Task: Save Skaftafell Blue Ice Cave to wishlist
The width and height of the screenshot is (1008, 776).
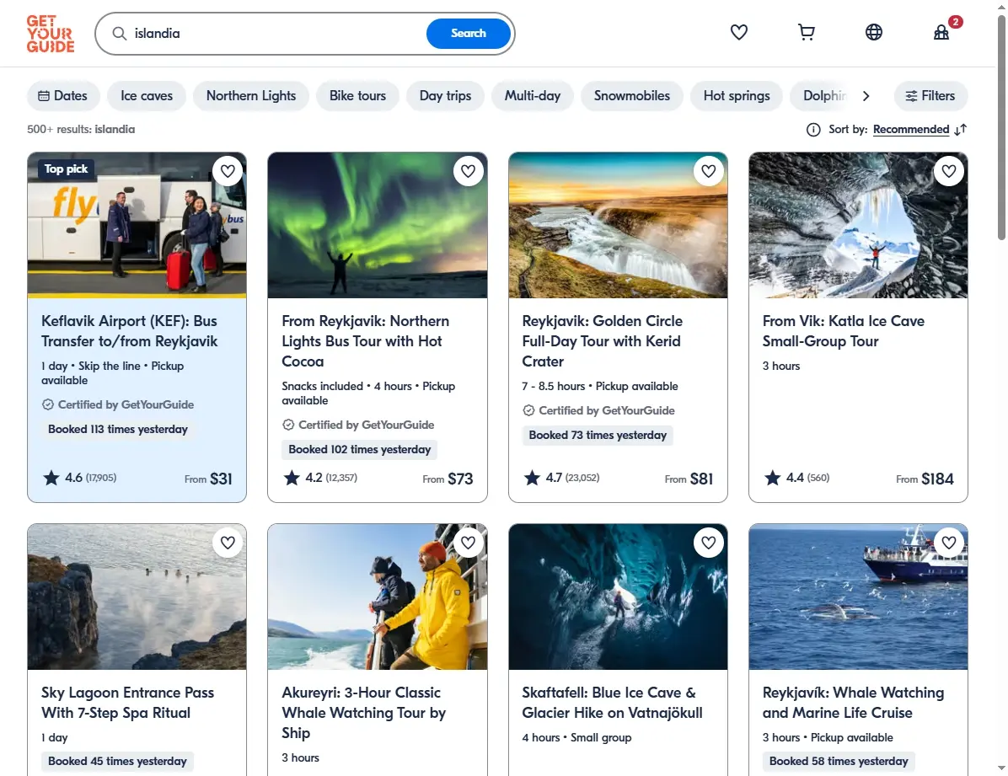Action: click(x=709, y=543)
